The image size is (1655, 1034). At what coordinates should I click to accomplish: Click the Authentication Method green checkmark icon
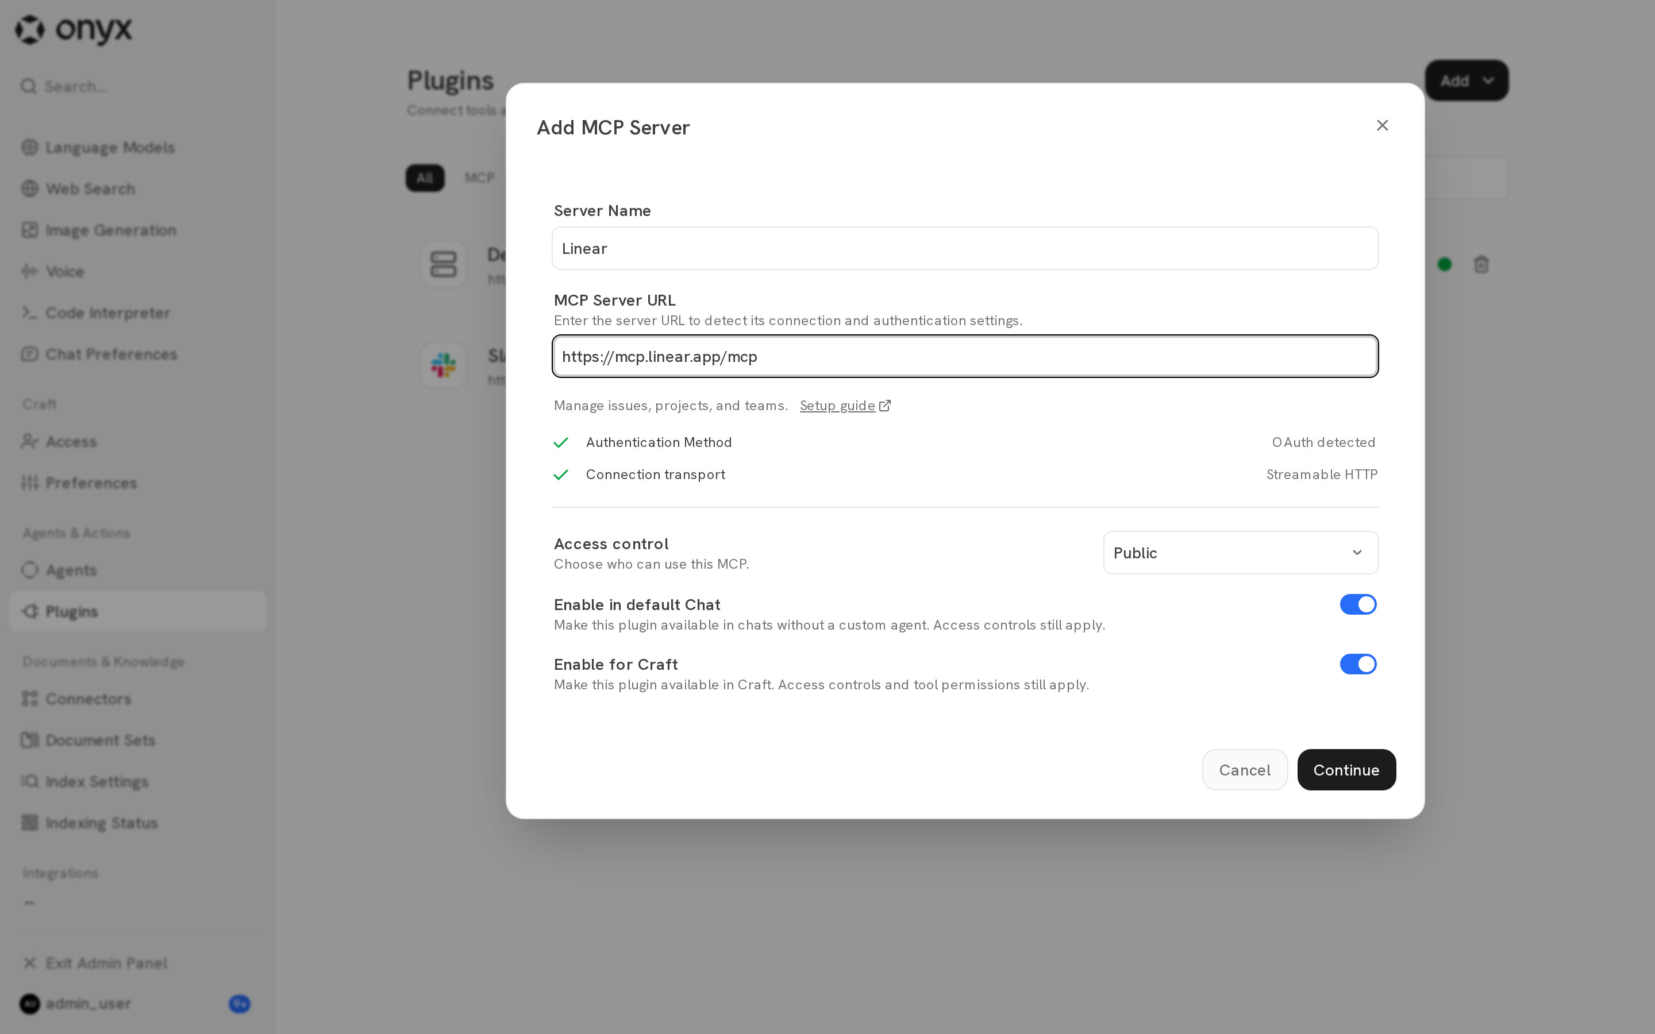click(x=561, y=443)
